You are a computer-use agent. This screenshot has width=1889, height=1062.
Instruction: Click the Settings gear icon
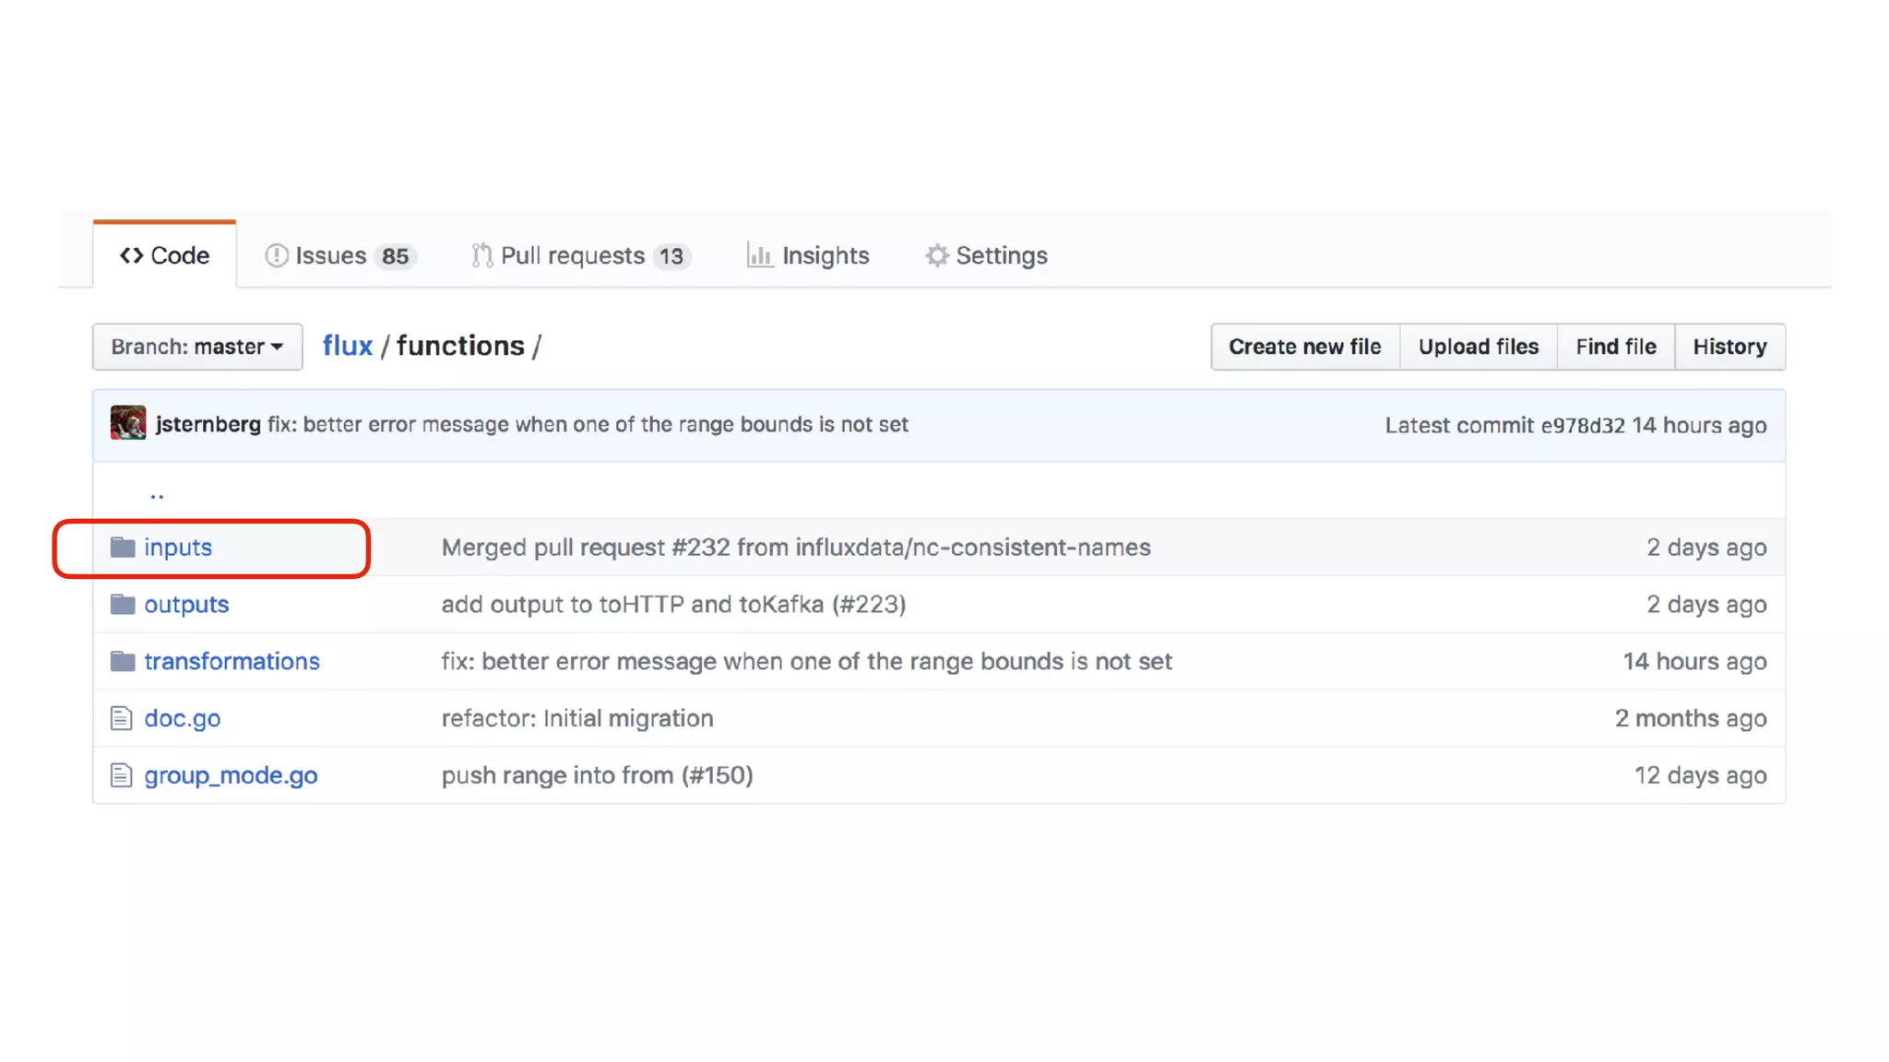click(x=936, y=255)
